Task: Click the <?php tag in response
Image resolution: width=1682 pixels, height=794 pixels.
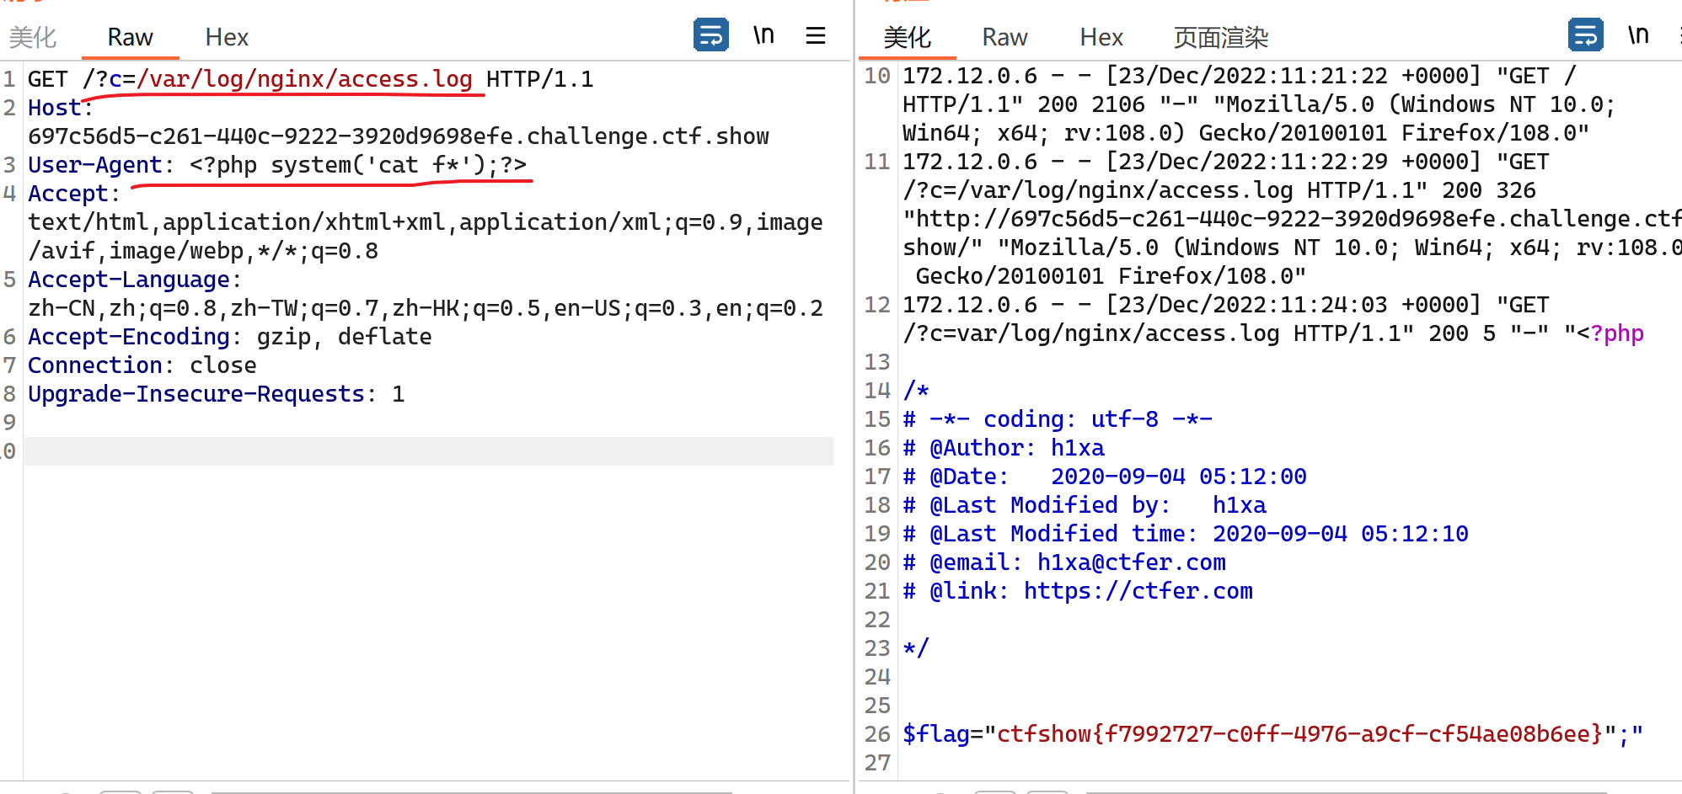Action: [1610, 333]
